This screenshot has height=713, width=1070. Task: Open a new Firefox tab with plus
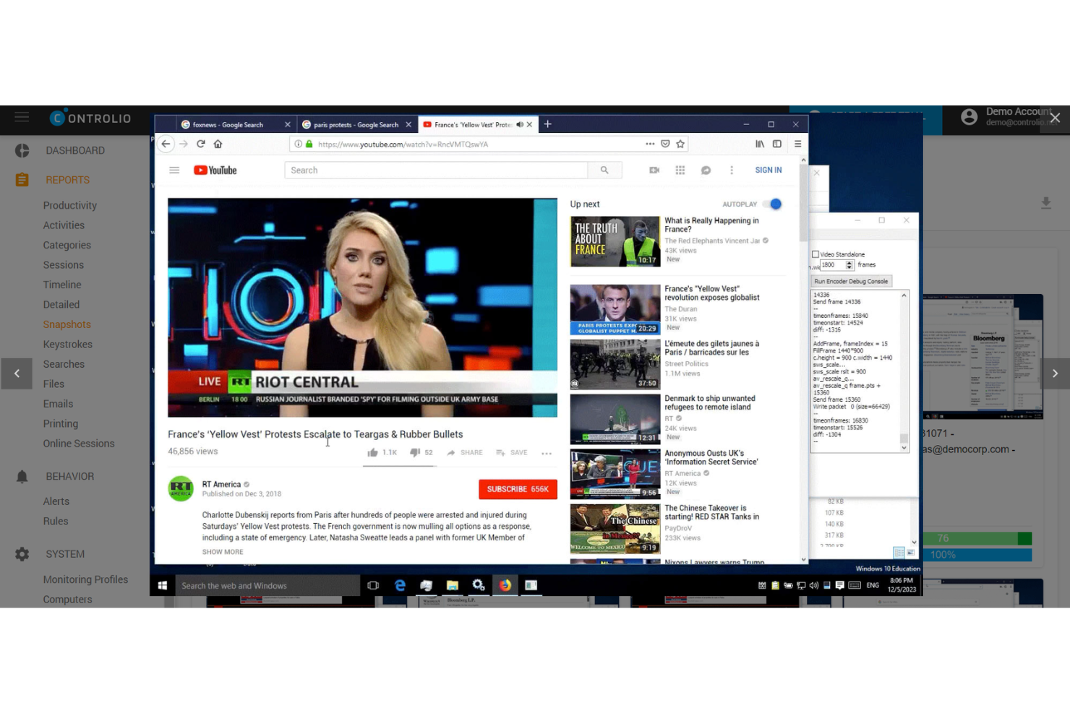pos(548,124)
